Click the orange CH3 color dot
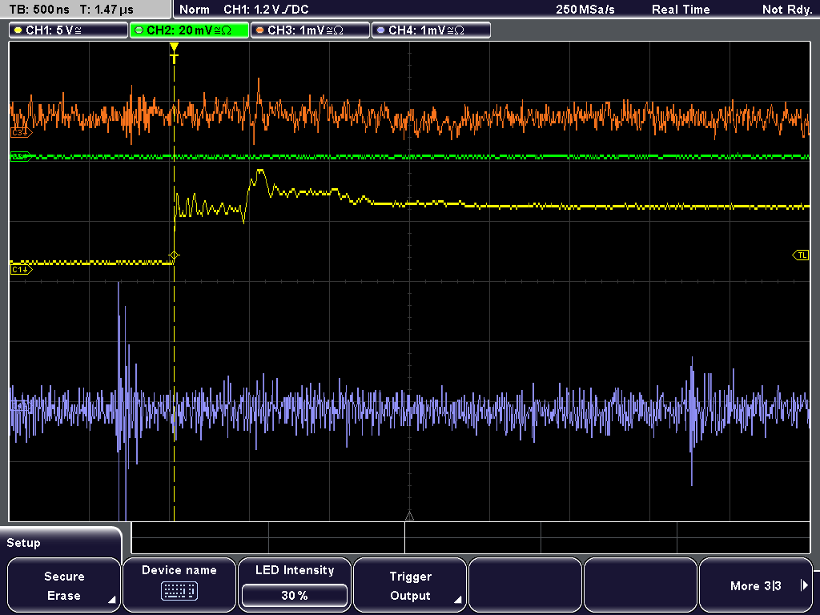 pyautogui.click(x=260, y=30)
